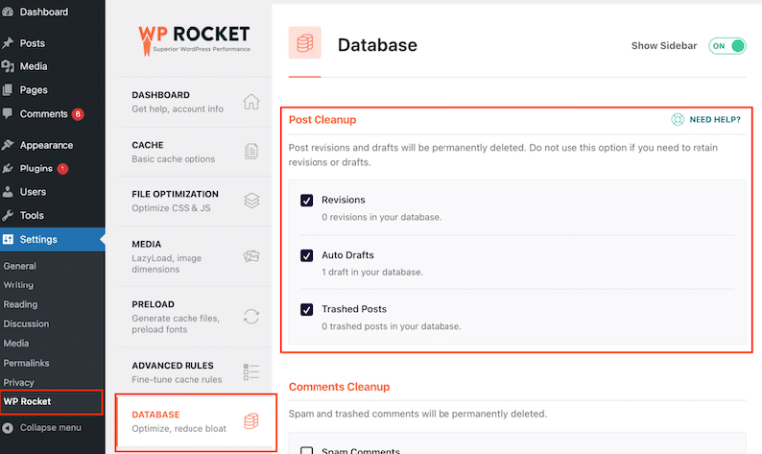Open the Appearance admin menu

pyautogui.click(x=46, y=145)
